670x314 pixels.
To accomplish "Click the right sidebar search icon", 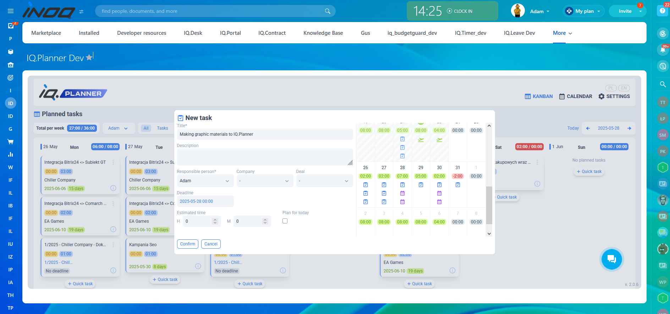I will point(663,84).
